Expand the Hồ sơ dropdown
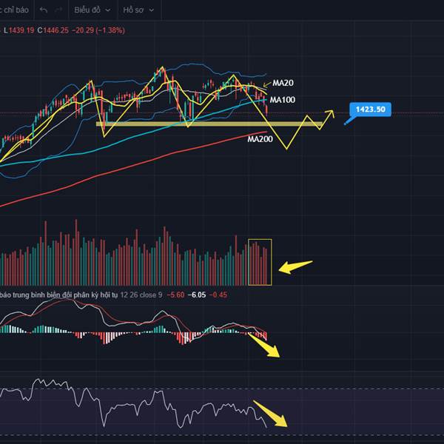 [x=138, y=10]
